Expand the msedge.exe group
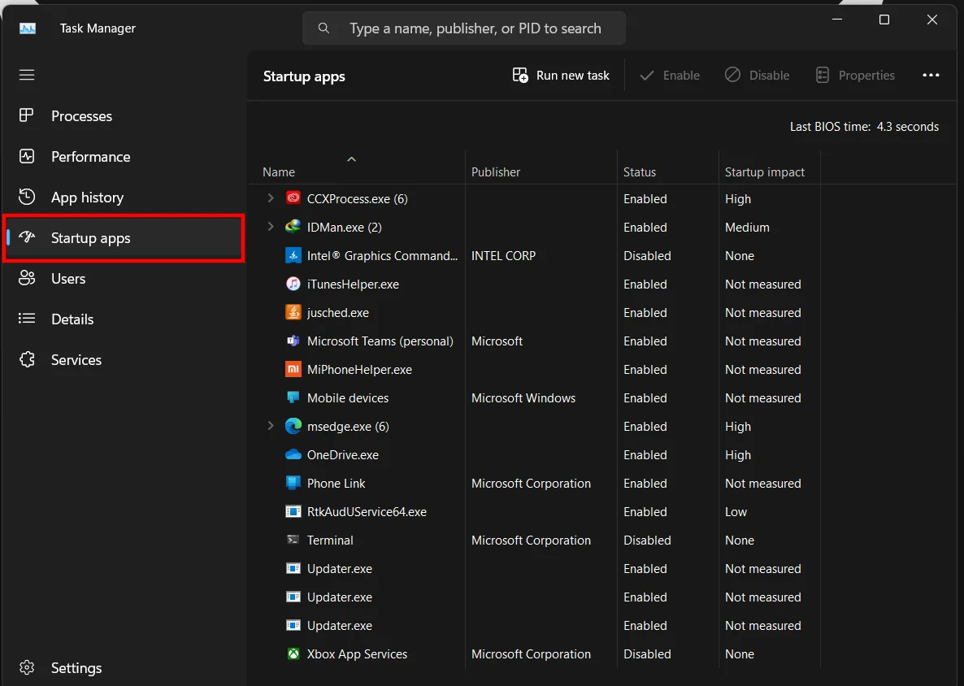 point(271,426)
